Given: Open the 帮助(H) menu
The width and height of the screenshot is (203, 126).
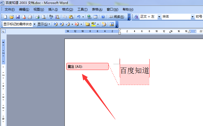Looking at the screenshot, I should (128, 9).
